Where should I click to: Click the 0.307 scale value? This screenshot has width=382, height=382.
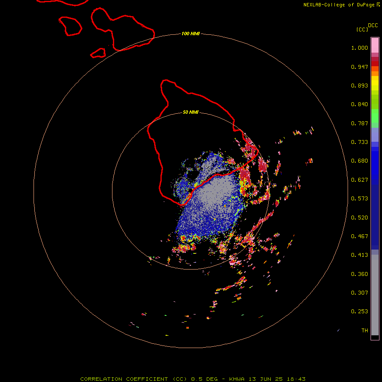click(360, 293)
